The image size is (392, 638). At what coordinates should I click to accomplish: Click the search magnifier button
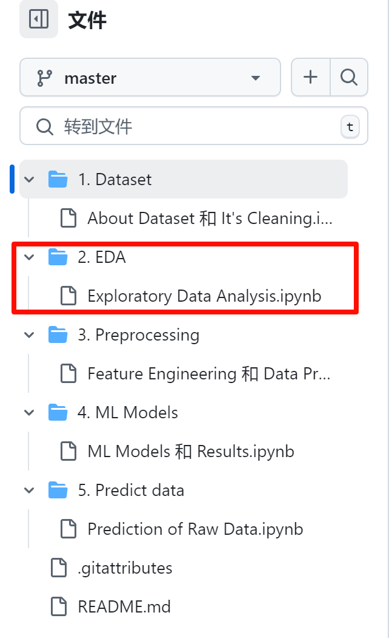349,77
